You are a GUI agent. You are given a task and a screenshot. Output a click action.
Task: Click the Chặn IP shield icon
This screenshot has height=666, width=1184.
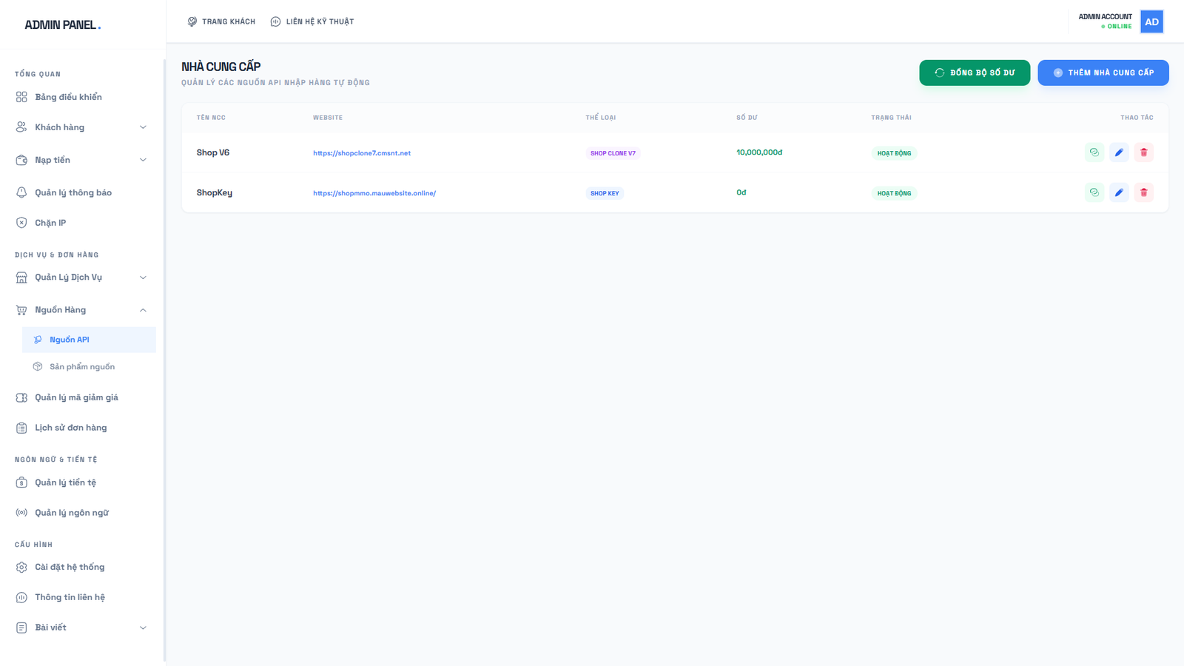21,223
